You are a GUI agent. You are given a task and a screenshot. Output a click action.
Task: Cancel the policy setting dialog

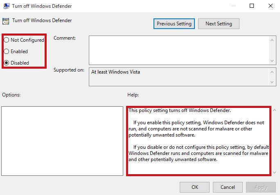click(x=228, y=187)
